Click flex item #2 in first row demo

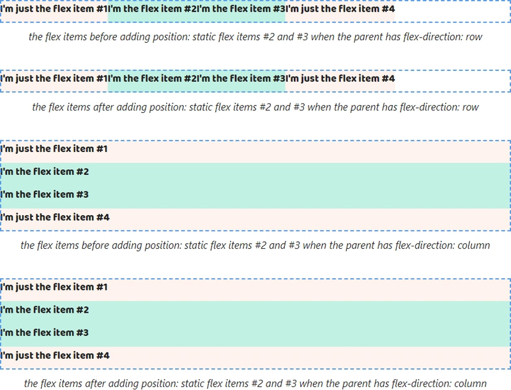152,11
